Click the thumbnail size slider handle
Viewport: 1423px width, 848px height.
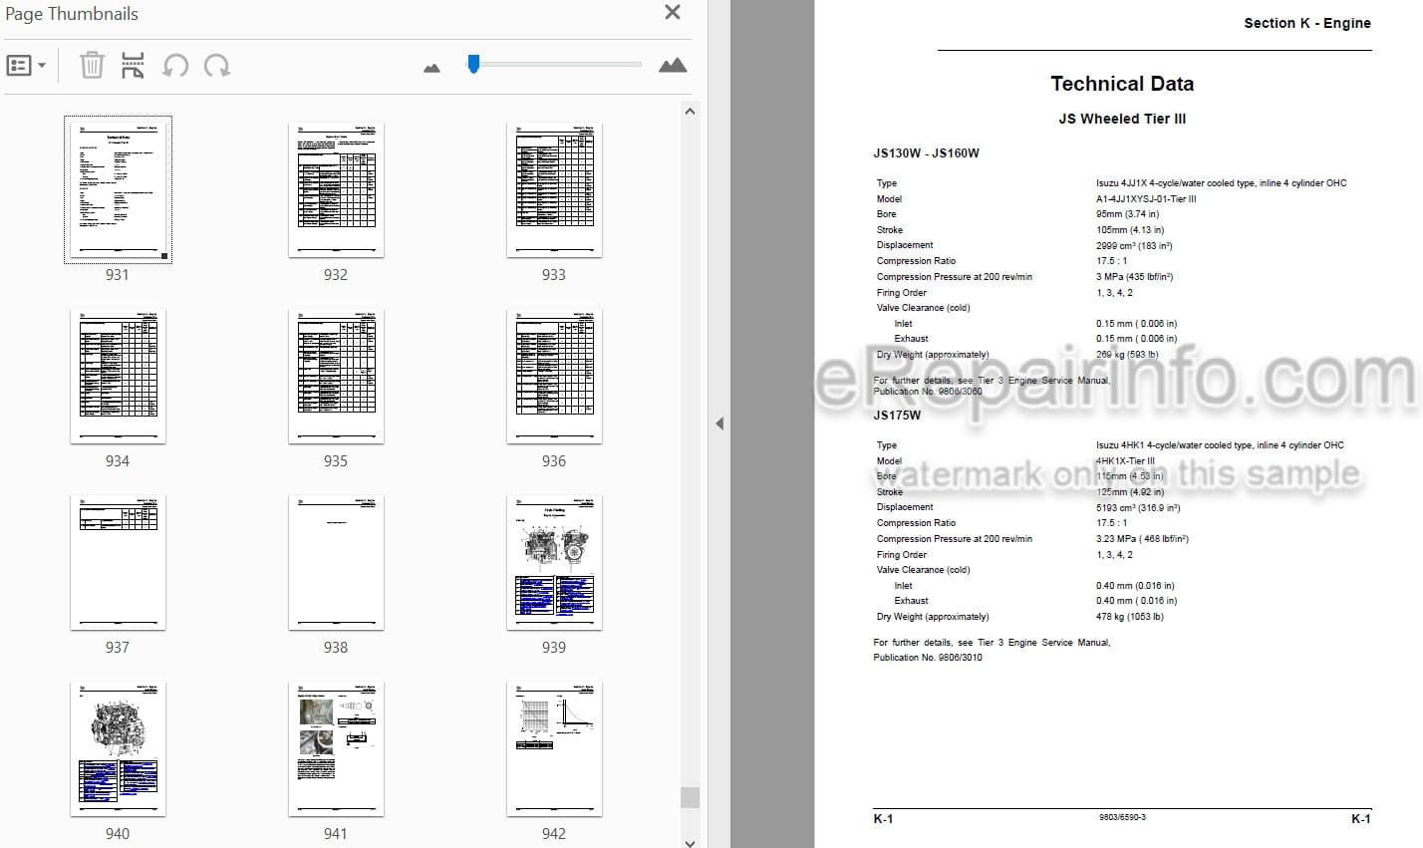pyautogui.click(x=473, y=64)
